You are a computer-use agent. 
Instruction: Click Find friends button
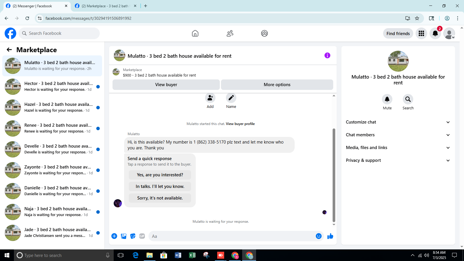pos(398,33)
